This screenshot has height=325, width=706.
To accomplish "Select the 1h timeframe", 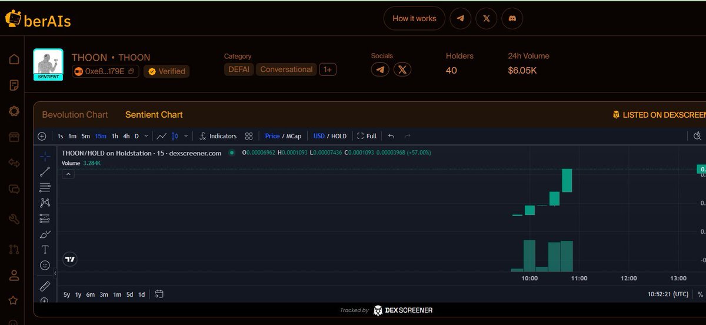I will click(115, 136).
